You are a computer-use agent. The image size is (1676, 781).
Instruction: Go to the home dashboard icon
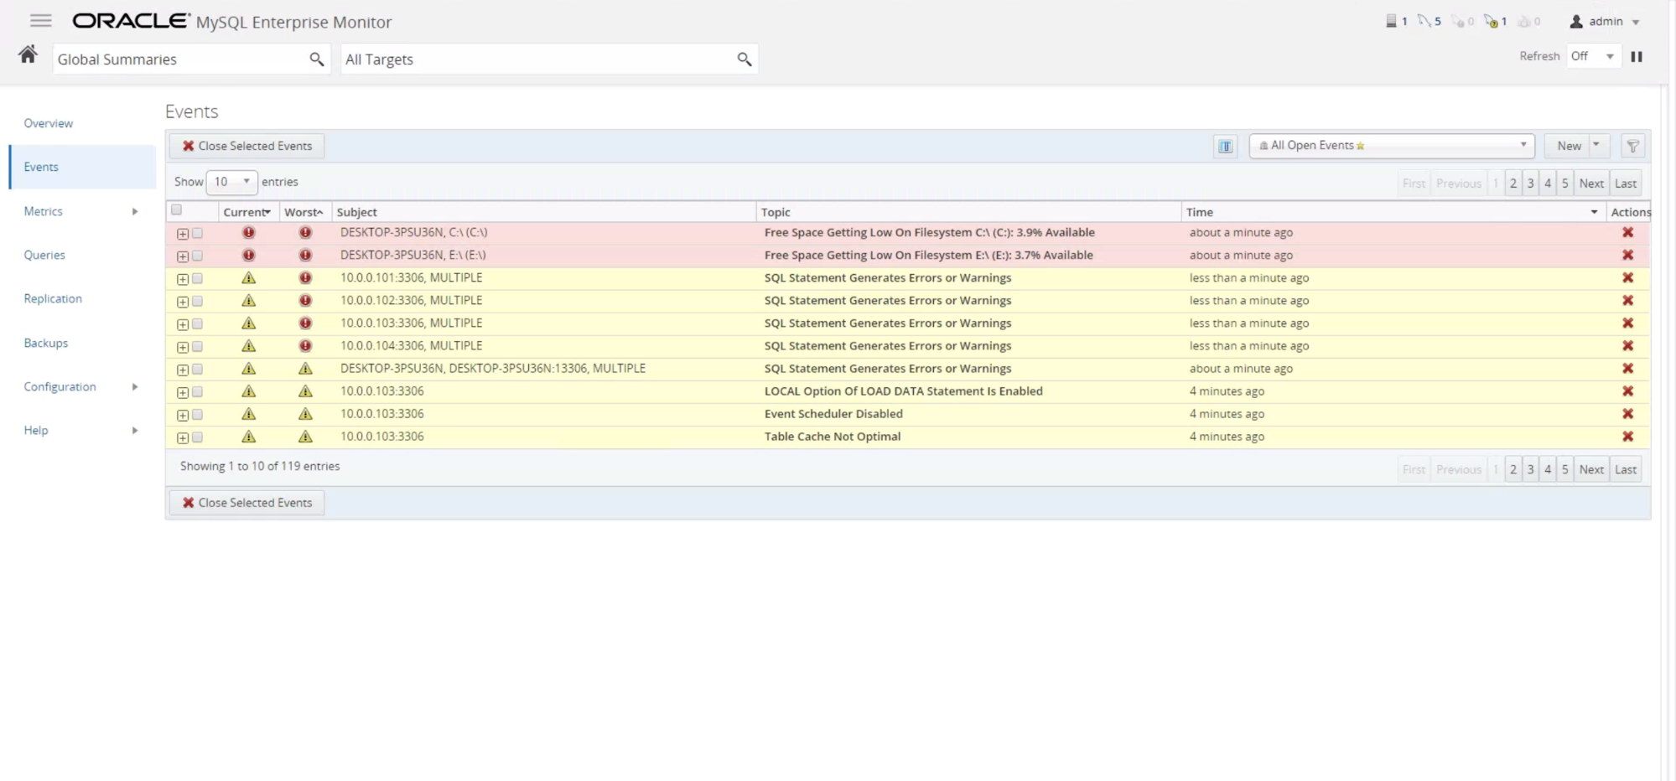point(28,55)
